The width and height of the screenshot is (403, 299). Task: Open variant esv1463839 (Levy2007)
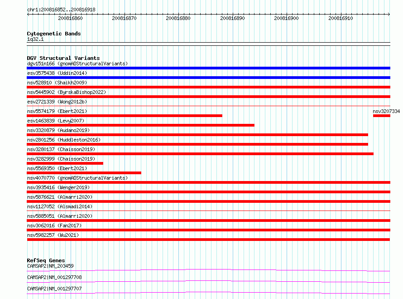click(x=56, y=121)
